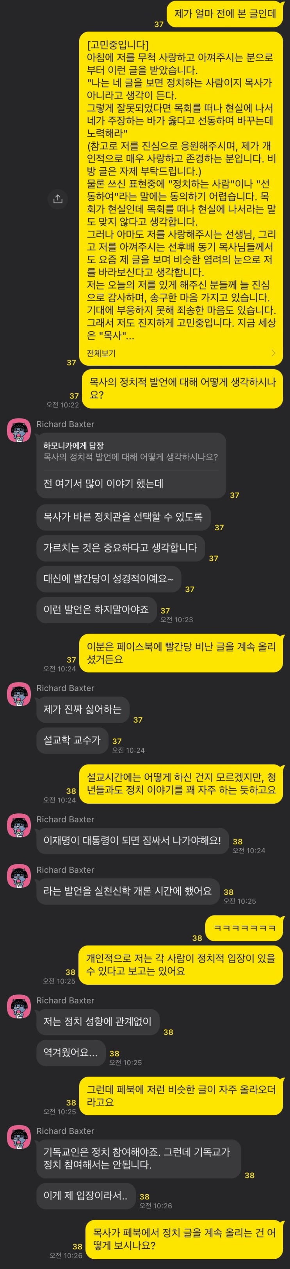Tap Richard Baxter's avatar next to 기독교인은 정치 message
Viewport: 290px width, 1269px height.
point(19,1136)
